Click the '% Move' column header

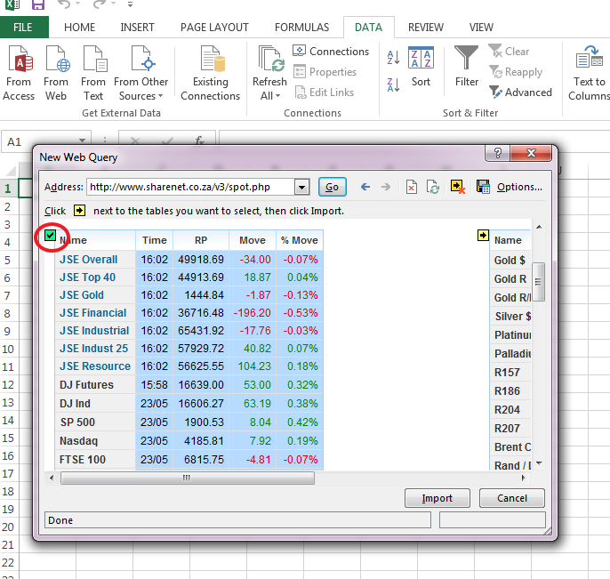[299, 240]
